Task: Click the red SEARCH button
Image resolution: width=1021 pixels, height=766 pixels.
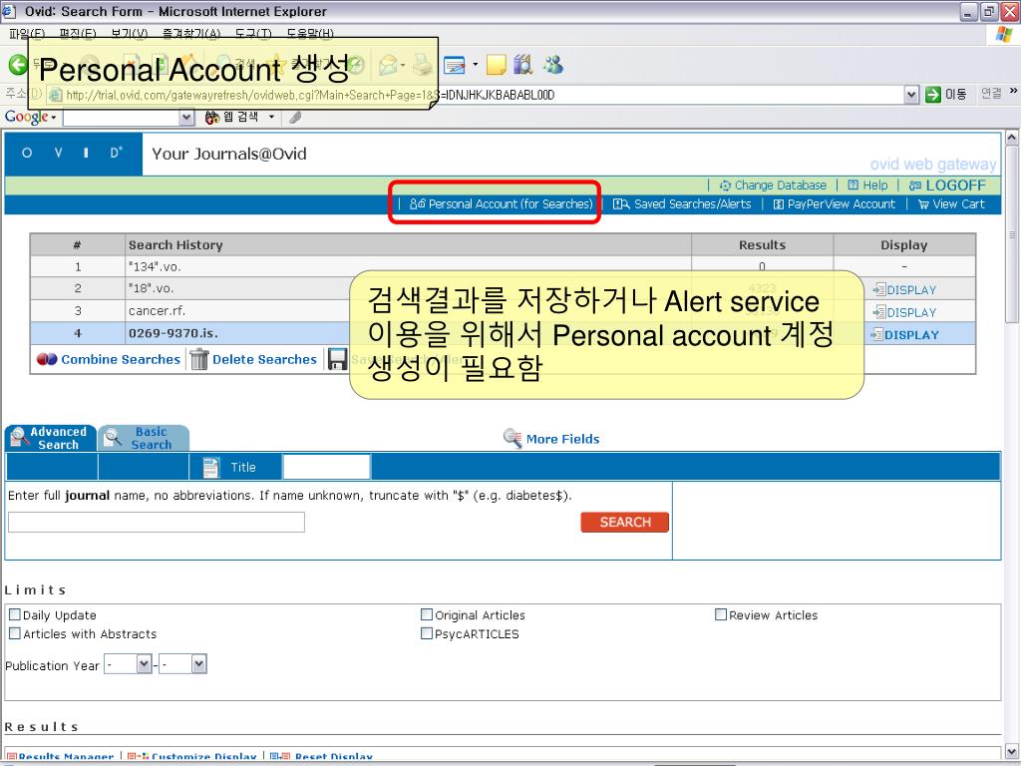Action: (x=624, y=522)
